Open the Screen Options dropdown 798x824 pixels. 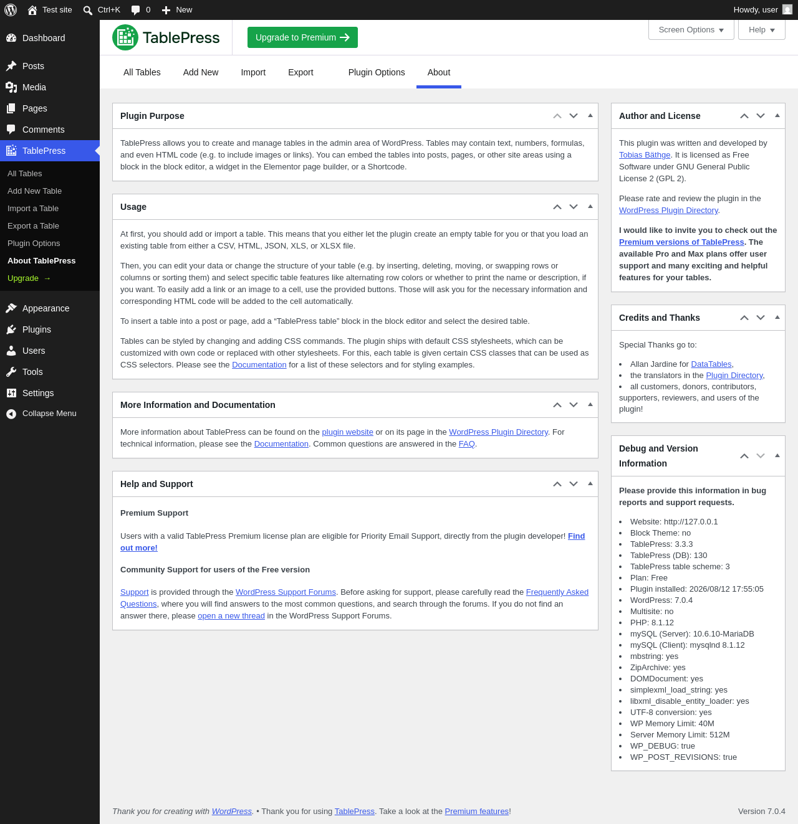[691, 30]
